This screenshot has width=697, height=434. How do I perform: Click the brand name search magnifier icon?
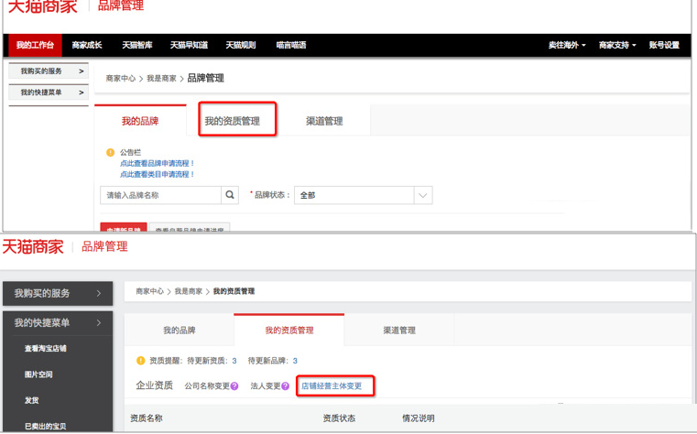point(230,195)
